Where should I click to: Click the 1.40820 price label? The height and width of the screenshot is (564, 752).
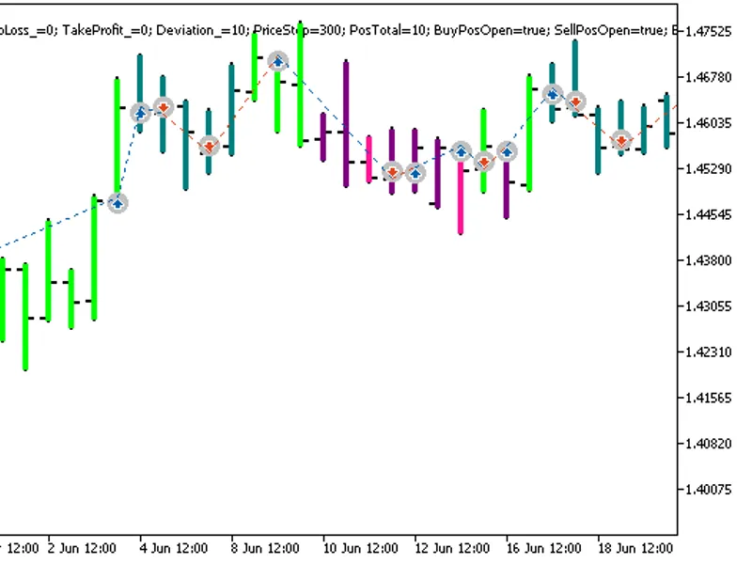coord(709,444)
